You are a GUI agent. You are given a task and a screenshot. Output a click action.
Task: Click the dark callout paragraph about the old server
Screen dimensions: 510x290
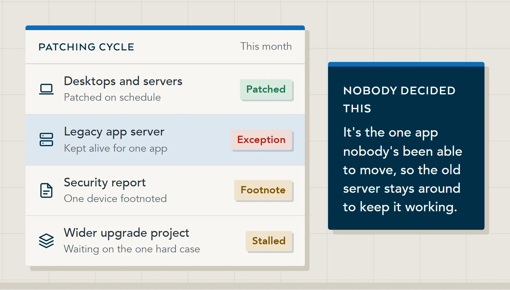pos(403,170)
